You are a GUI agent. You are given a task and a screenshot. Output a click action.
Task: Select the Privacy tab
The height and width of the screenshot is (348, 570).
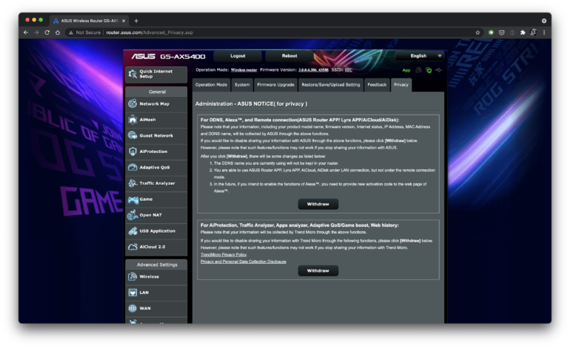(401, 84)
